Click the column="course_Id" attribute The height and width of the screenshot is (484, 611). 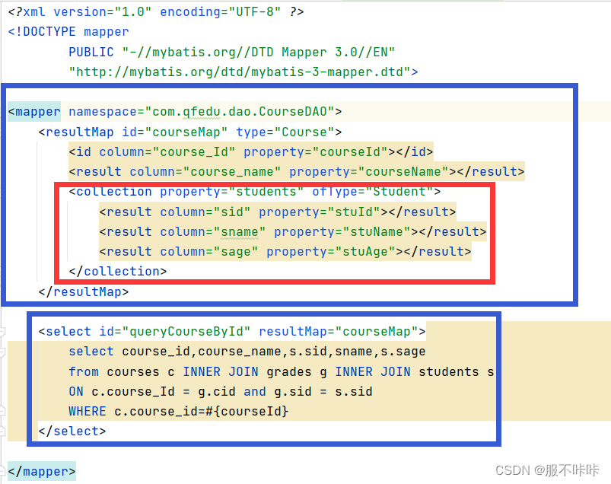[167, 151]
